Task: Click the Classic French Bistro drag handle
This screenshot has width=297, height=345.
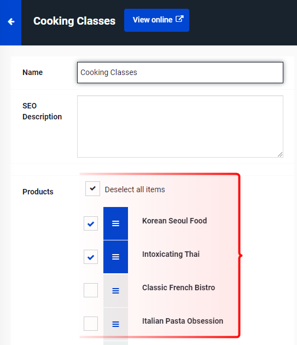Action: coord(115,290)
